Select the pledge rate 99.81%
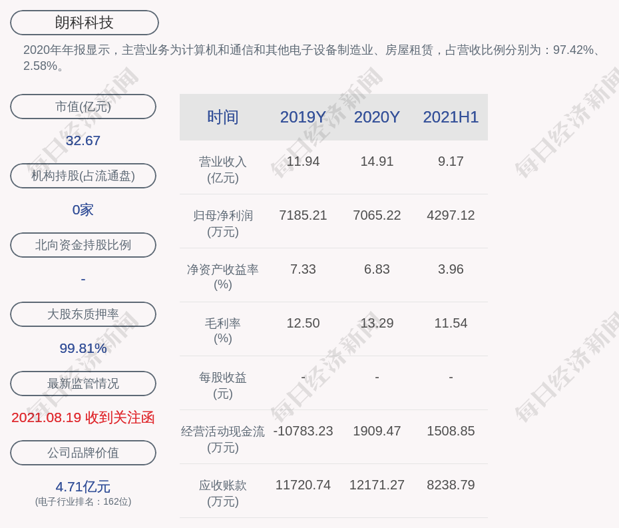619x528 pixels. click(x=83, y=348)
